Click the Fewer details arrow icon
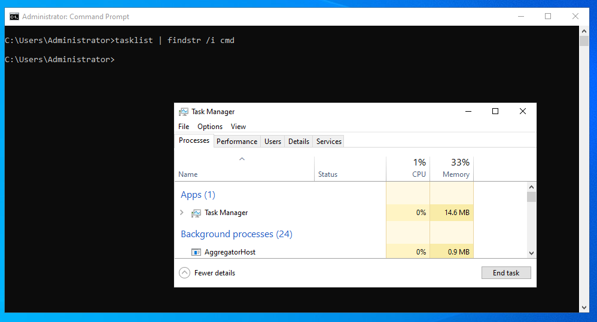Screen dimensions: 597x322 (184, 273)
